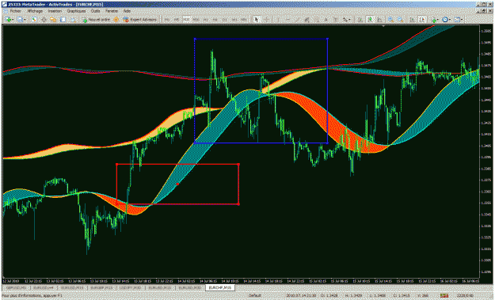Launch the MetaEditor icon

coord(116,20)
